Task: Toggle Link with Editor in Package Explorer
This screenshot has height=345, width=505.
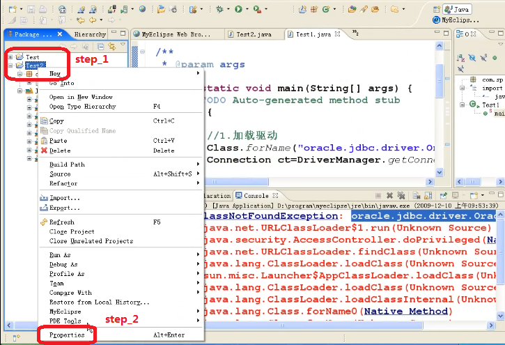Action: tap(111, 46)
